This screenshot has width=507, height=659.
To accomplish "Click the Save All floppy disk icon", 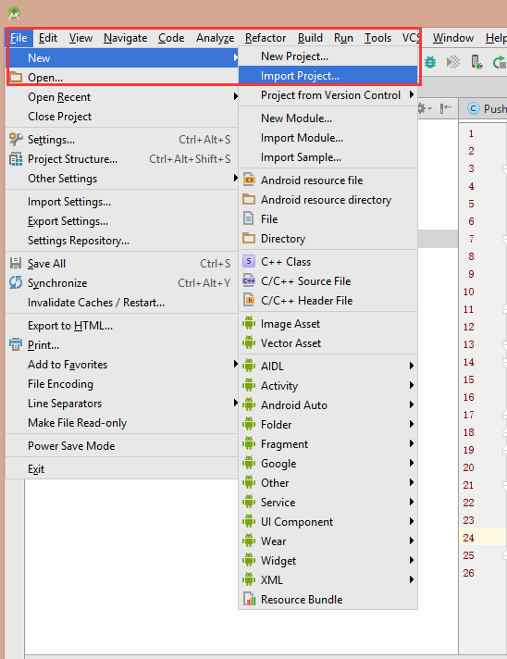I will [16, 263].
